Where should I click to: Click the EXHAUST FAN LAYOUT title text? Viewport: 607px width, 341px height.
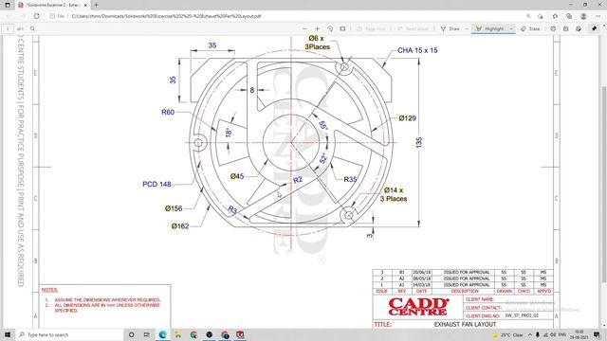[465, 324]
